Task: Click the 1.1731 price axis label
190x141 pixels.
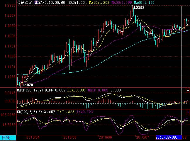Action: tap(10, 46)
